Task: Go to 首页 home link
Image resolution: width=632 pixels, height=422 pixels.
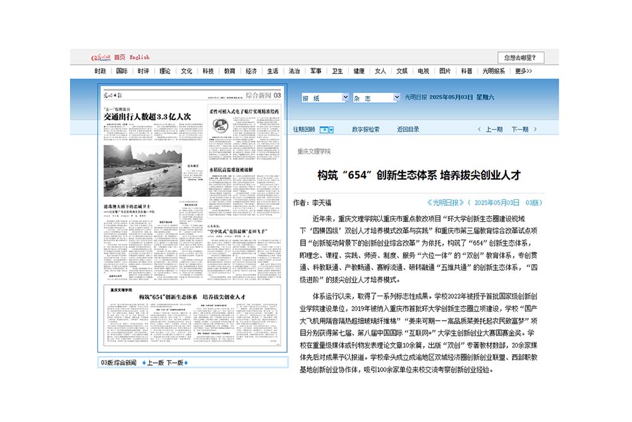Action: (x=119, y=57)
